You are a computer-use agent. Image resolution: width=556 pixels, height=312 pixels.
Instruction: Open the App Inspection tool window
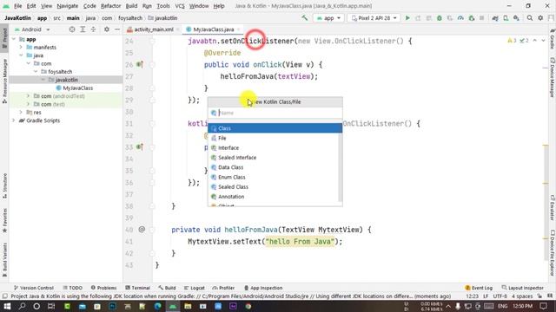(262, 288)
